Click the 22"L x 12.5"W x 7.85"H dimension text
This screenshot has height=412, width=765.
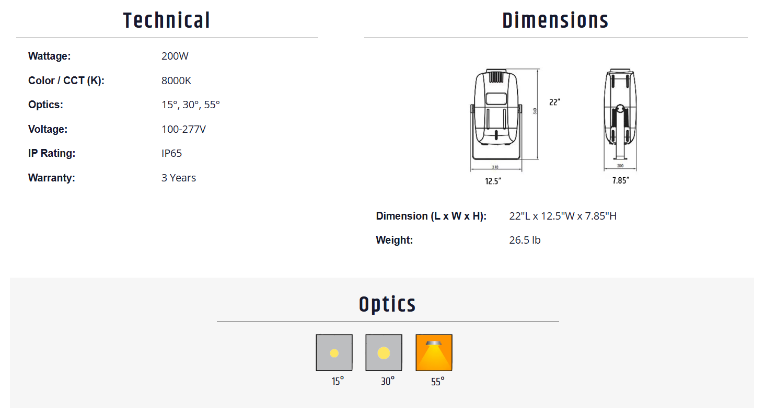click(x=563, y=216)
